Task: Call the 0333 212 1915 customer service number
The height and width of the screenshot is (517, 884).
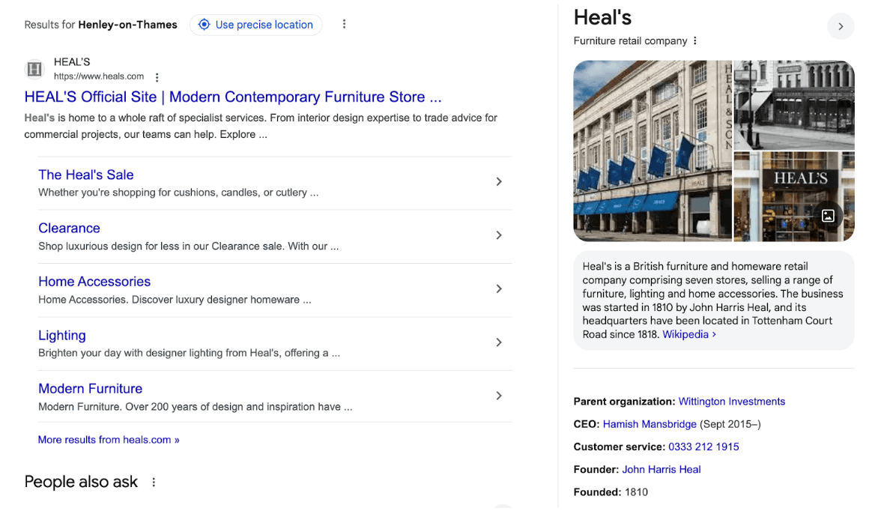Action: click(x=703, y=446)
